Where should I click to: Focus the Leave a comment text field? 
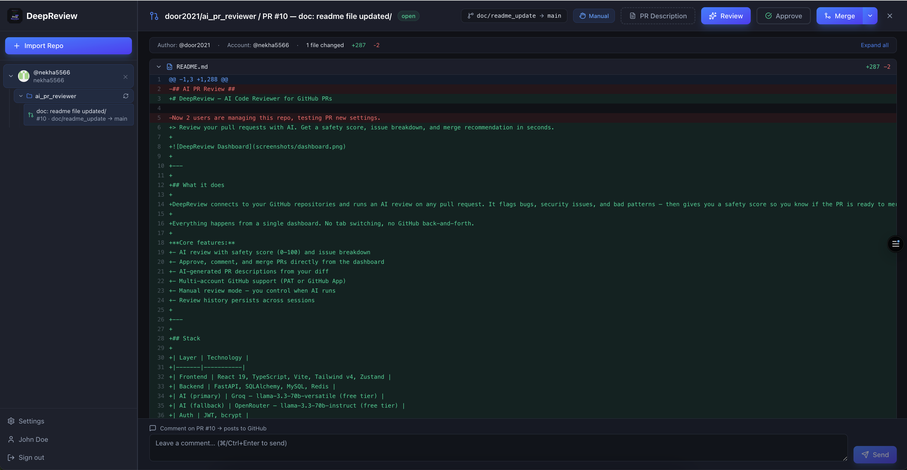click(x=498, y=447)
